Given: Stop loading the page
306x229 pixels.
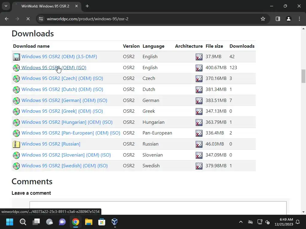Looking at the screenshot, I should pyautogui.click(x=28, y=19).
